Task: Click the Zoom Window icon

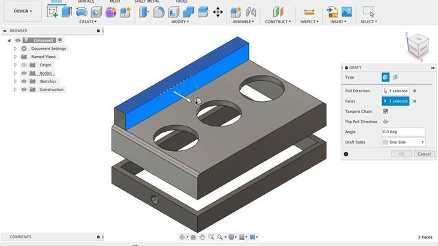Action: click(220, 237)
